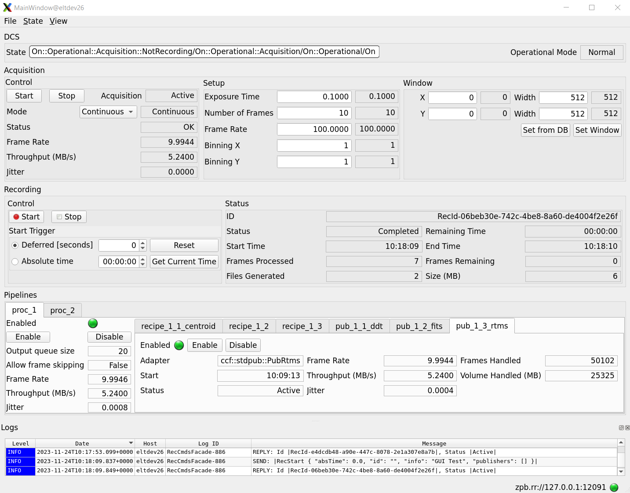This screenshot has height=493, width=630.
Task: Click the connection status LED at bottom
Action: click(614, 487)
